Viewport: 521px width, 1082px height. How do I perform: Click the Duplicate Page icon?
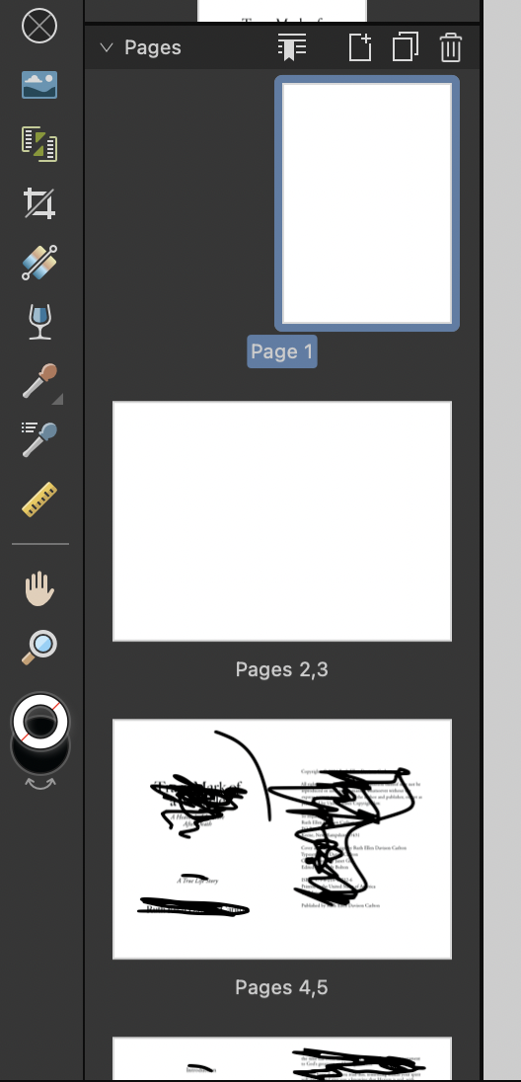click(x=406, y=47)
